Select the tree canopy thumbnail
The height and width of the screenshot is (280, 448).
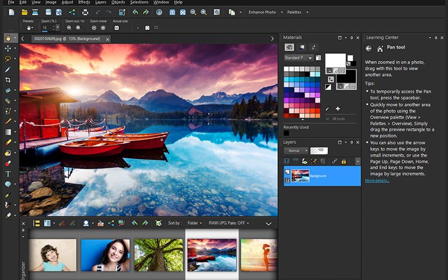coord(158,255)
